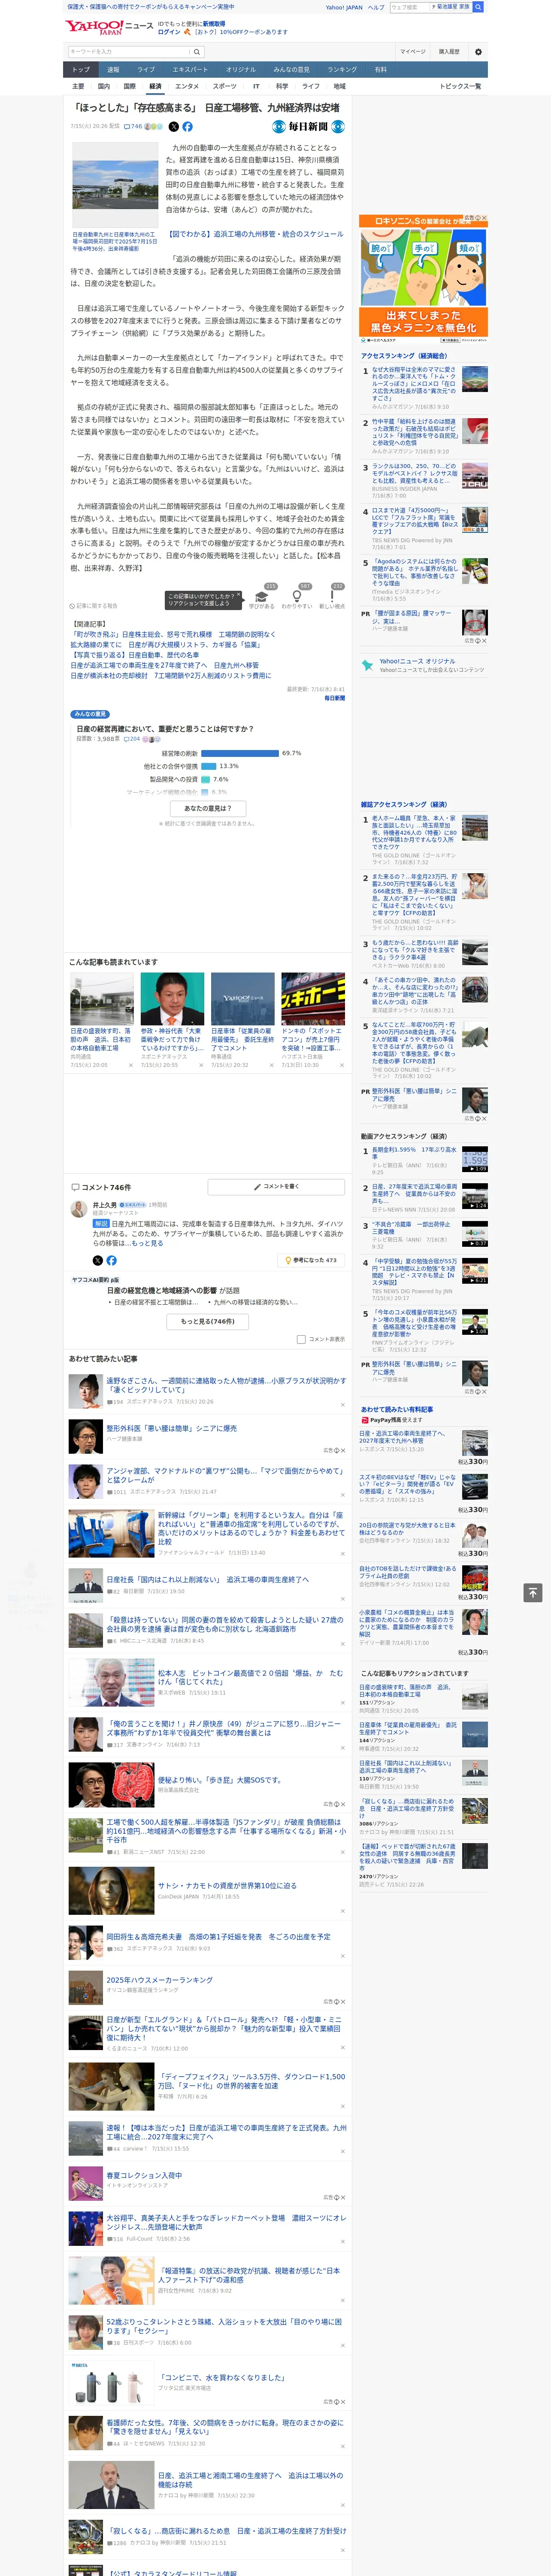This screenshot has width=551, height=2576.
Task: Open 松本人志 recommended article
Action: coord(250,1677)
